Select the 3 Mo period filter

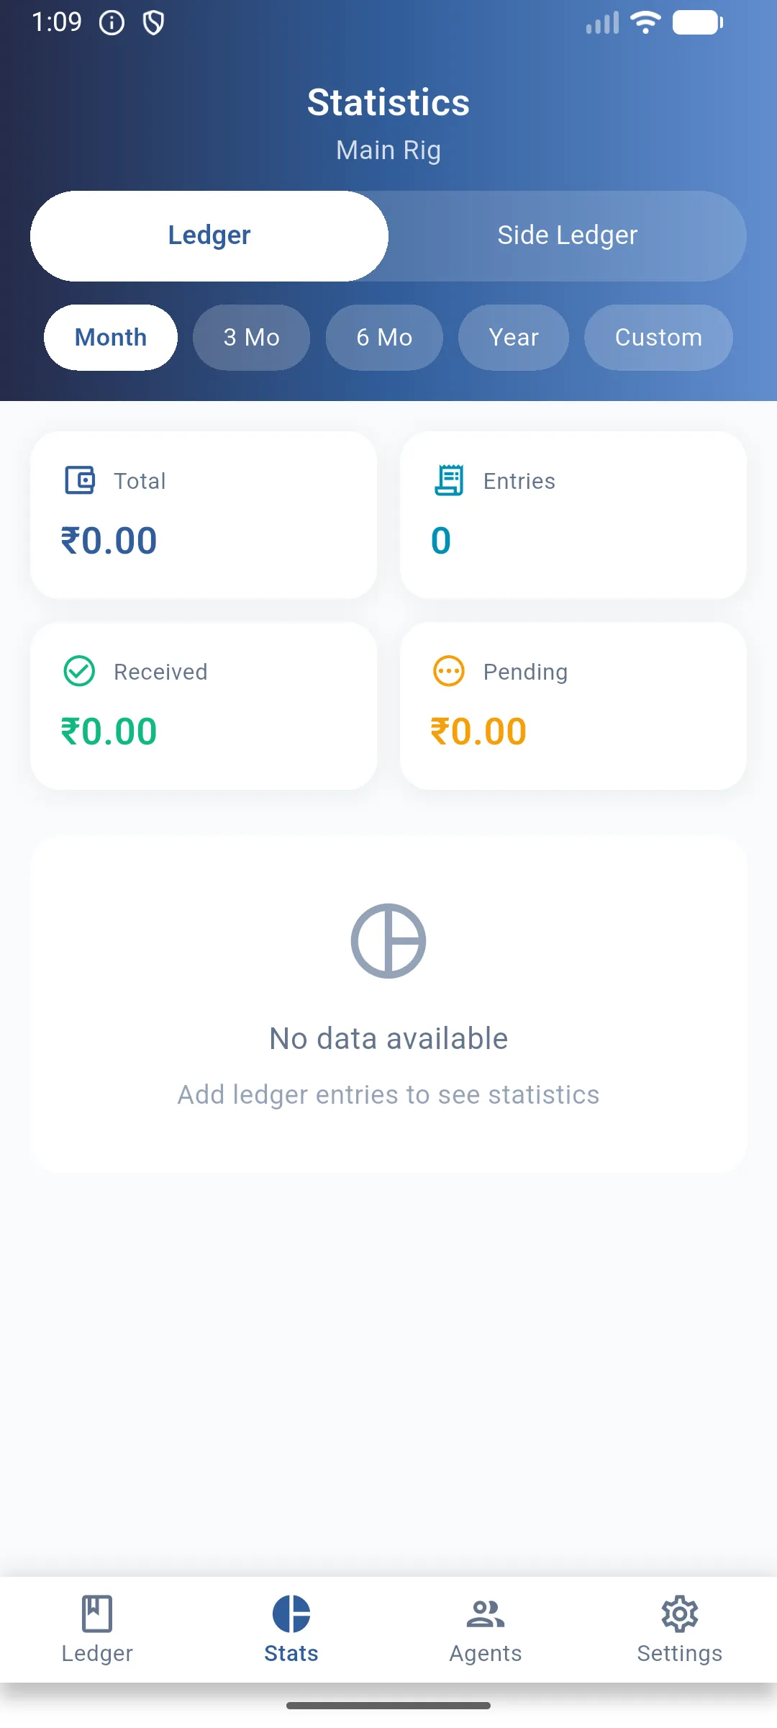[x=251, y=337]
